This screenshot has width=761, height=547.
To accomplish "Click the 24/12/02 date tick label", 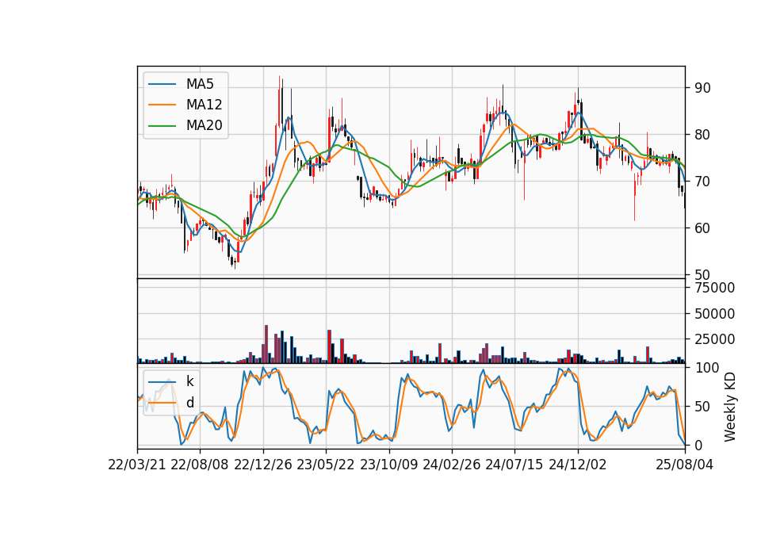I will (578, 465).
